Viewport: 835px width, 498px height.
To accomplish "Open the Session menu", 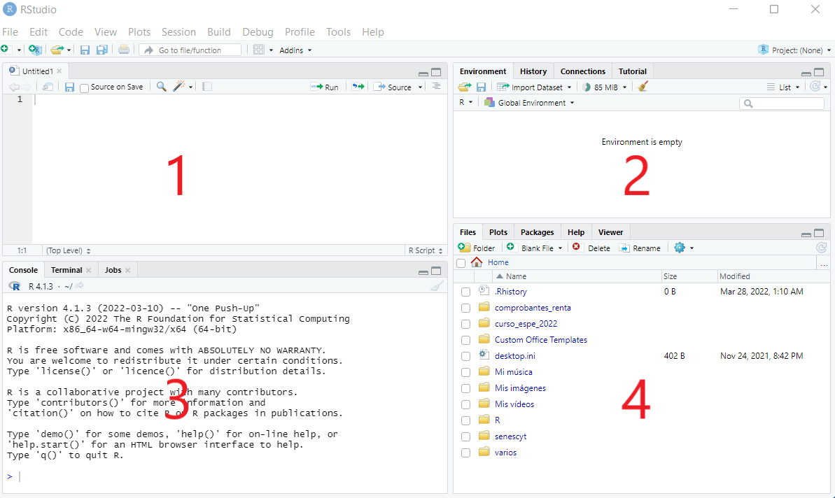I will pos(179,32).
